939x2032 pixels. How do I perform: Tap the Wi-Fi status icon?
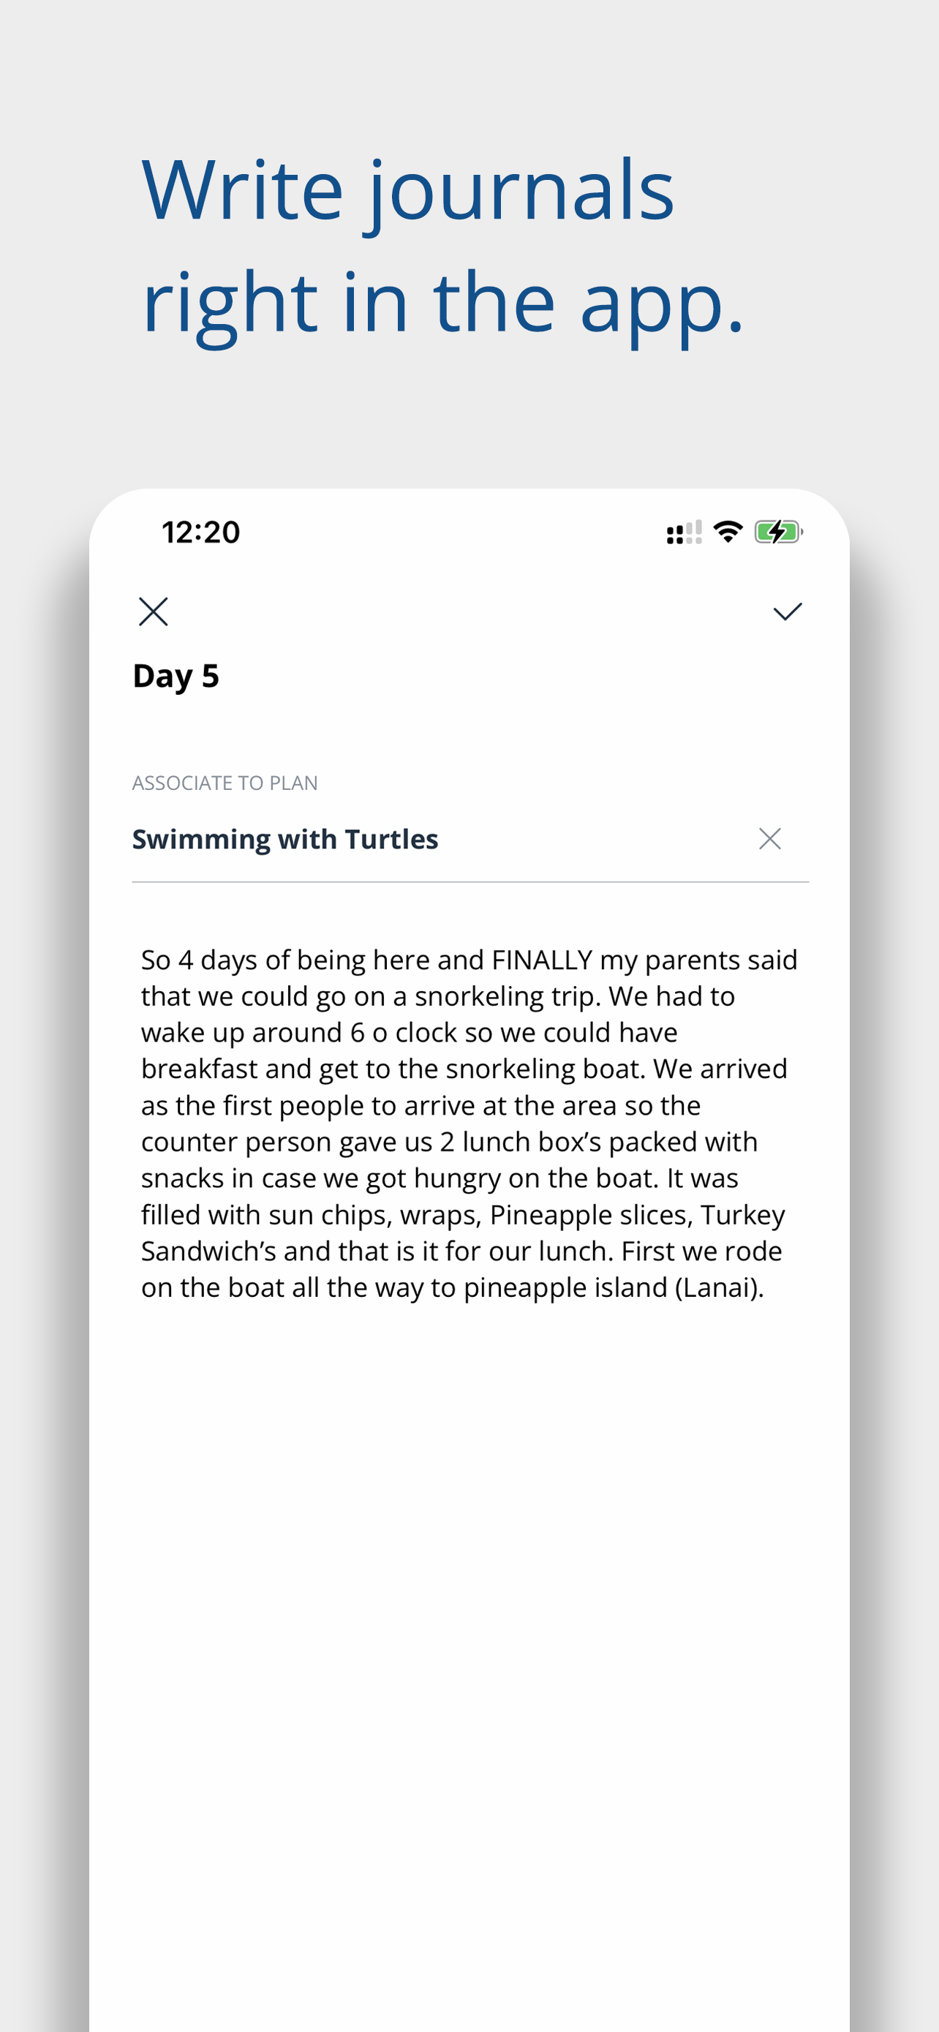(728, 532)
